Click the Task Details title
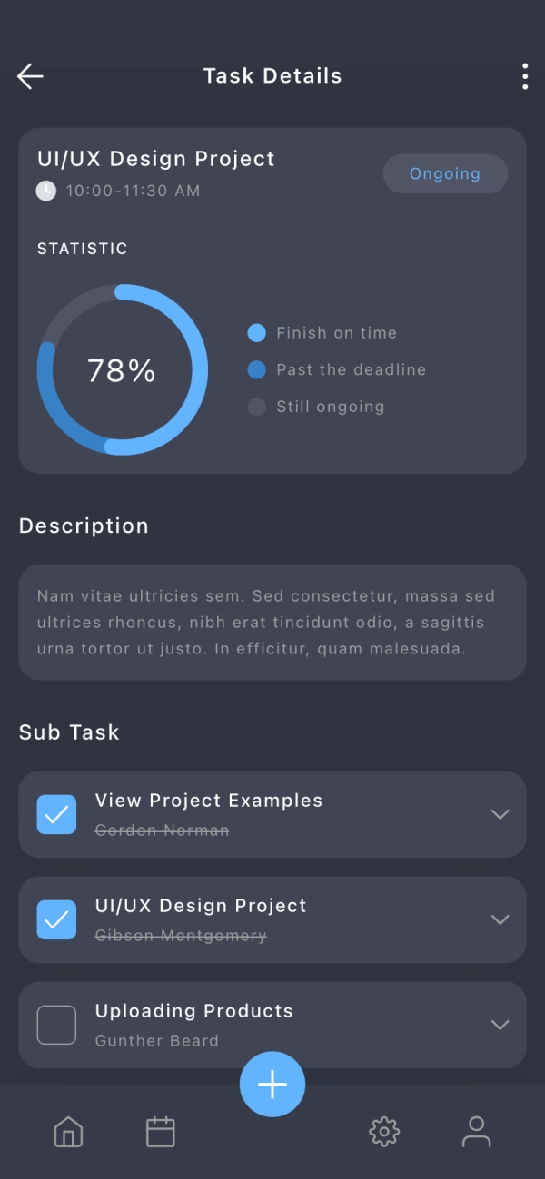 272,76
